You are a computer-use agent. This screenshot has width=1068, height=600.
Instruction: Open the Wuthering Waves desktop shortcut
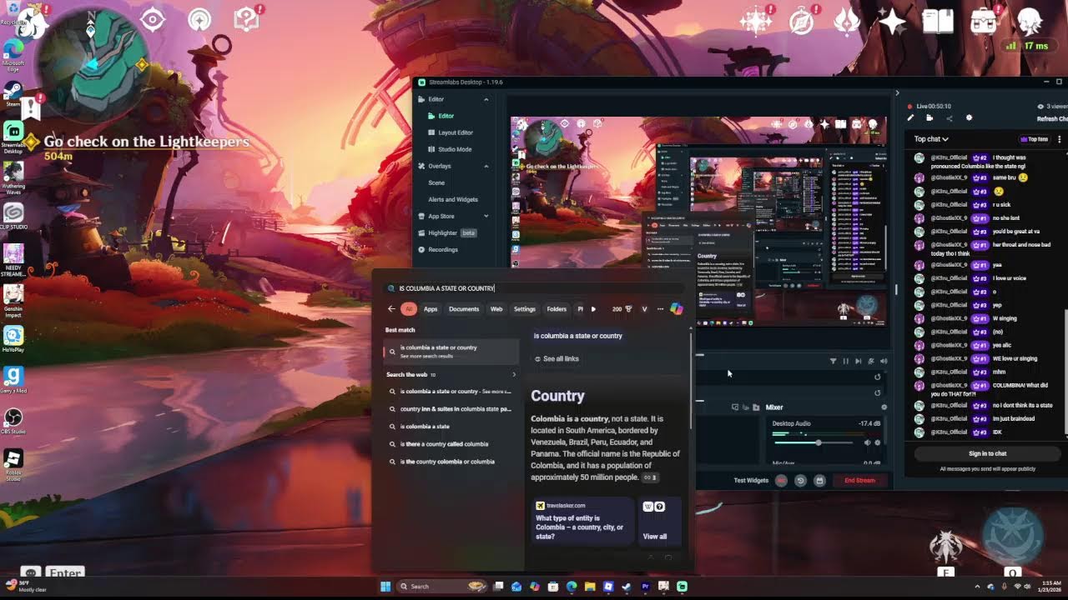pyautogui.click(x=13, y=177)
